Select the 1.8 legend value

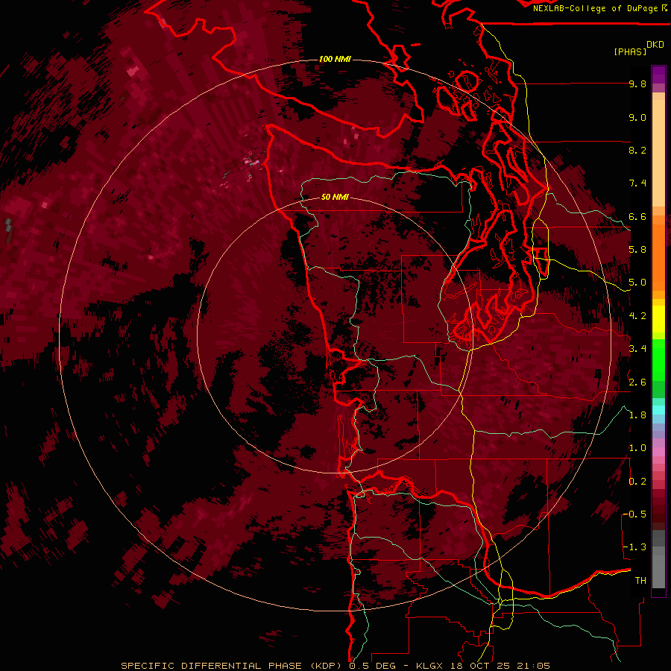pos(637,415)
